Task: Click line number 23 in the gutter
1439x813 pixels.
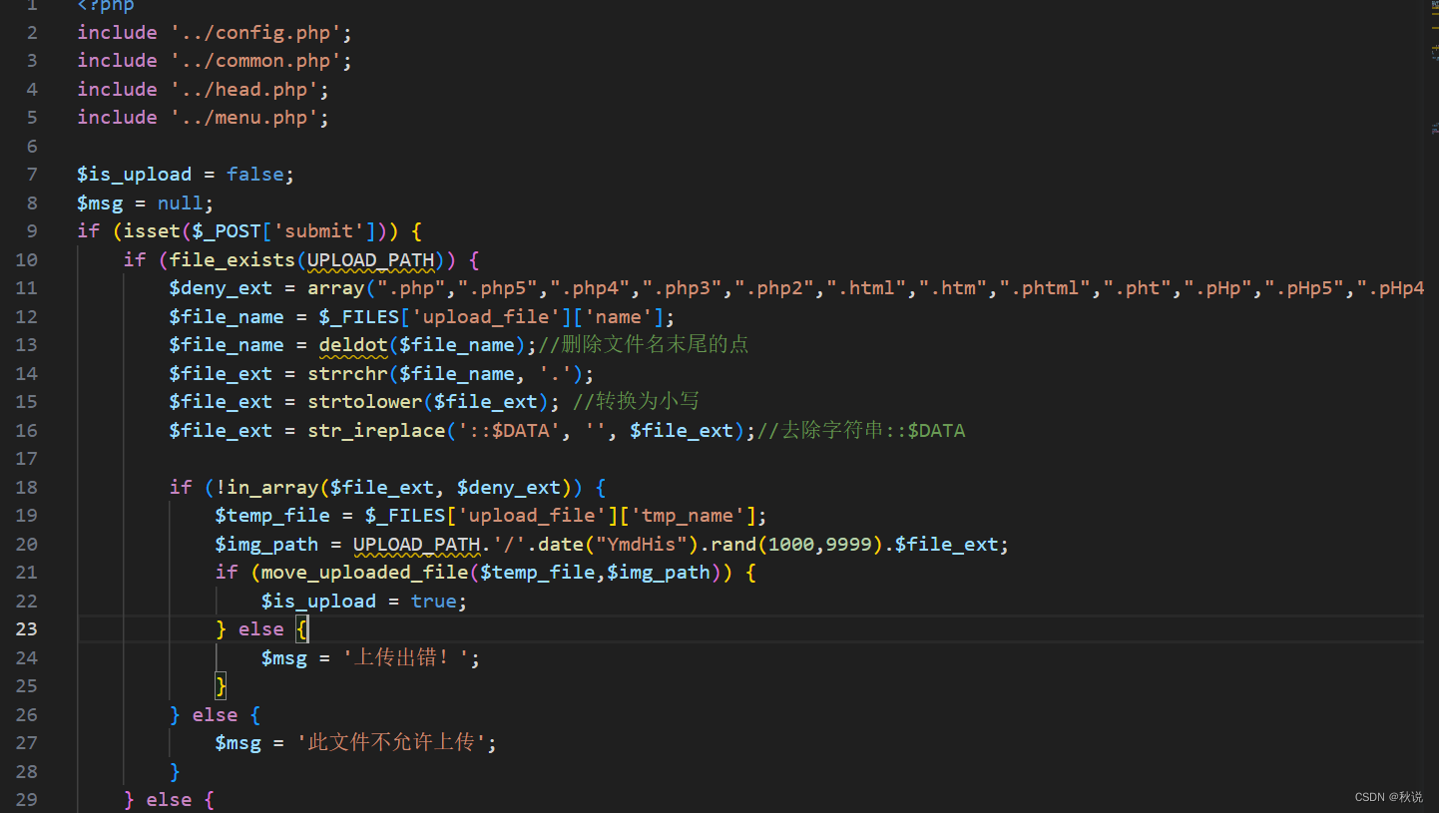Action: (x=27, y=629)
